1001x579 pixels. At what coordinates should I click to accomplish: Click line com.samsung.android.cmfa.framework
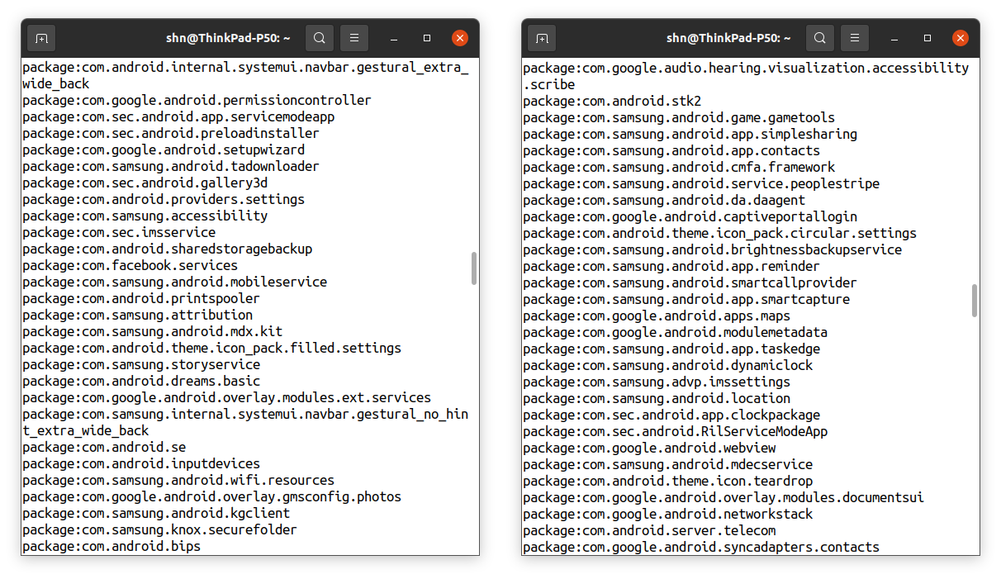tap(679, 168)
